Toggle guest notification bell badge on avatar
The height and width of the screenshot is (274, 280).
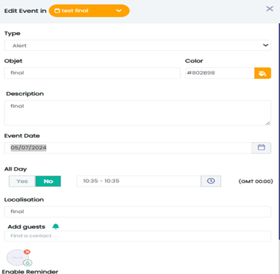point(28,263)
